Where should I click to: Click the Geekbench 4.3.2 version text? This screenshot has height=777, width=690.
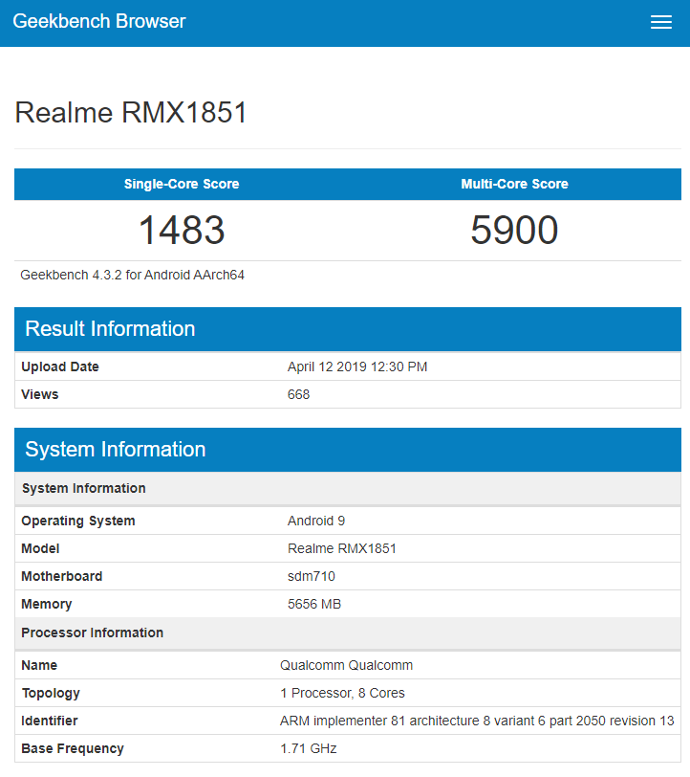pos(133,275)
